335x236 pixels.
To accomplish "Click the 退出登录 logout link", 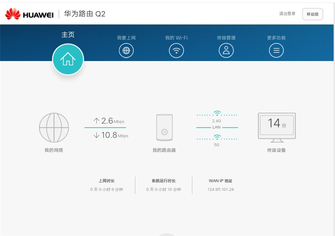I will point(287,14).
